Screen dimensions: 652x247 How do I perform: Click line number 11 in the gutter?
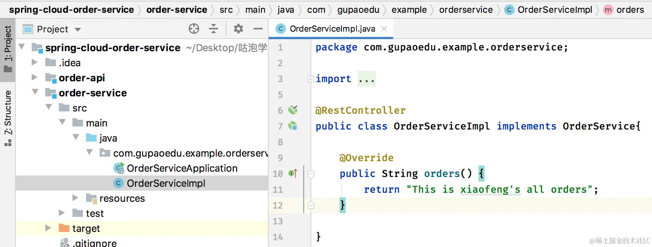click(x=278, y=189)
